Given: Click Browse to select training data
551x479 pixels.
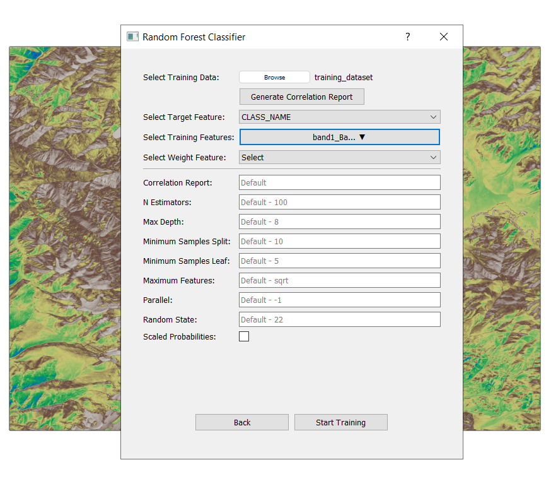Looking at the screenshot, I should click(x=274, y=77).
